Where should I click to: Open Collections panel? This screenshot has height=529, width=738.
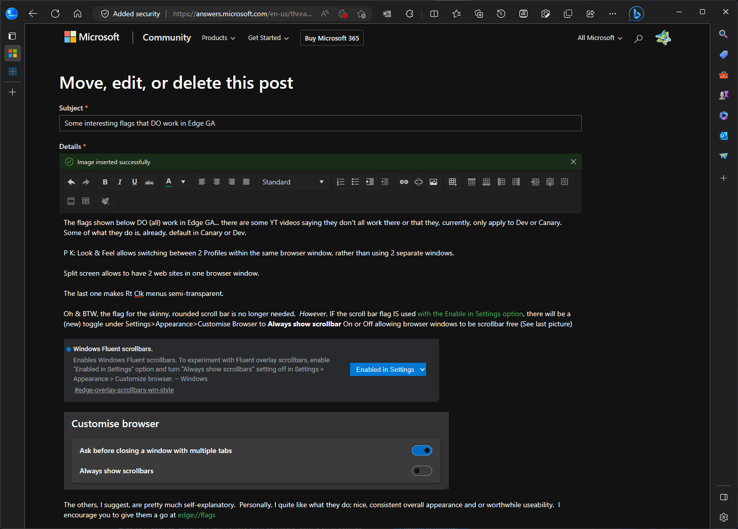pyautogui.click(x=479, y=14)
